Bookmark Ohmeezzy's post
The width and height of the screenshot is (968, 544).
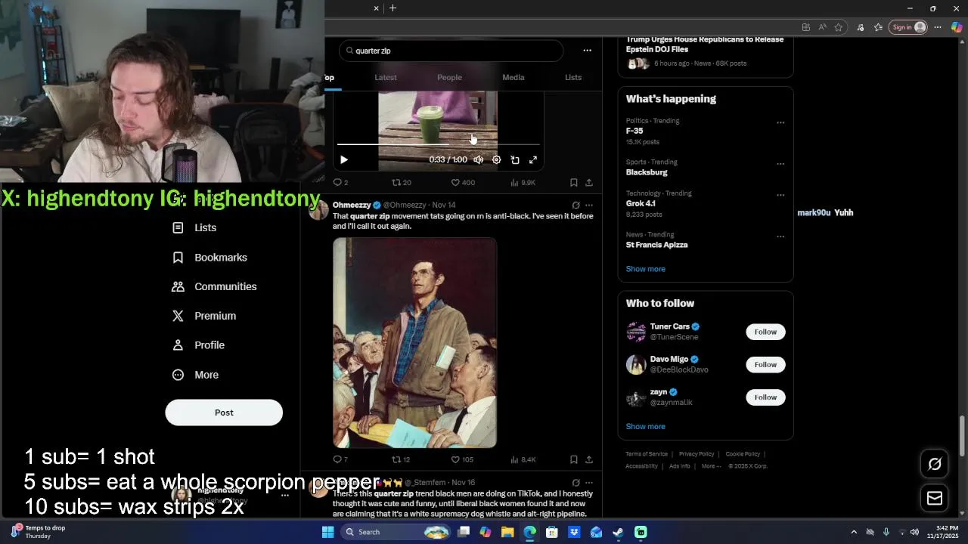(x=574, y=459)
